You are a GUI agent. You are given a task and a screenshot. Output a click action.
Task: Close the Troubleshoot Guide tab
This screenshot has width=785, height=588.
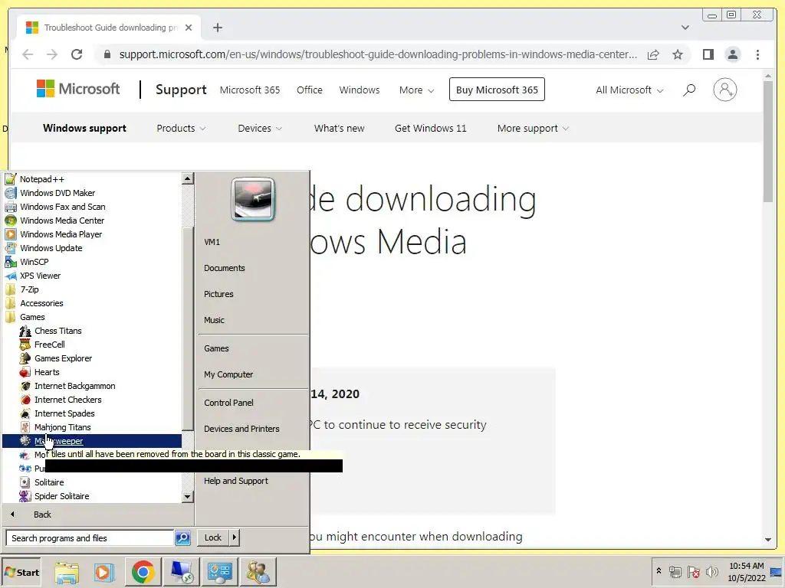tap(189, 28)
